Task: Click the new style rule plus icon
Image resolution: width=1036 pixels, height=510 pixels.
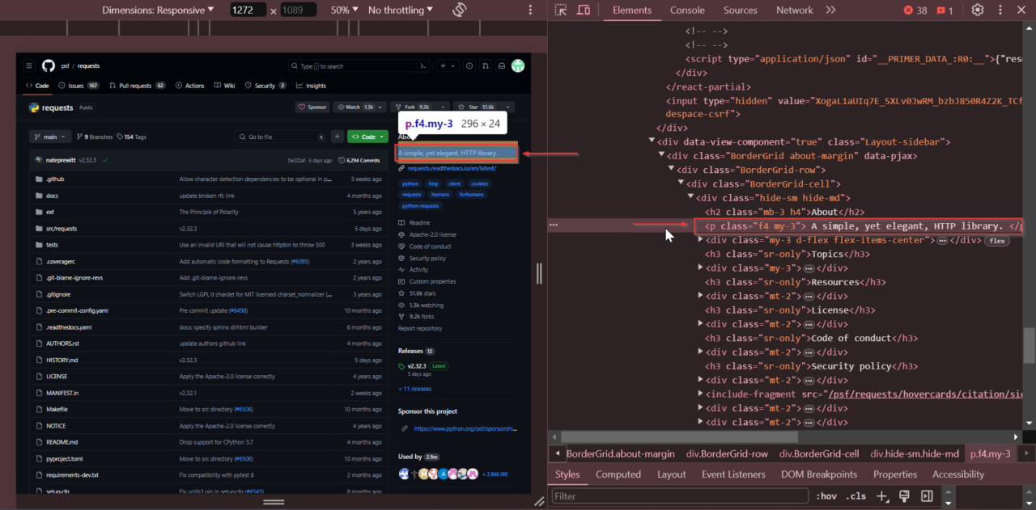Action: (x=882, y=496)
